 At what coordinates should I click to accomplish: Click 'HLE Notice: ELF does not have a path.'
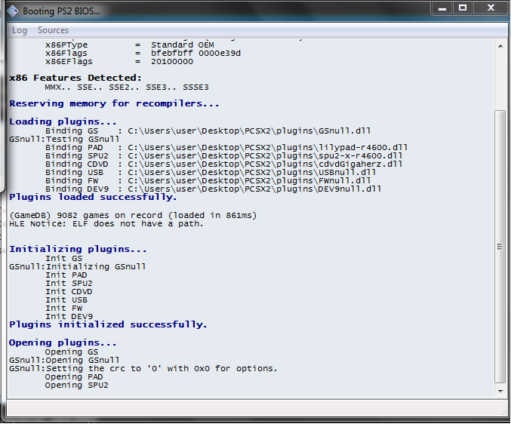pyautogui.click(x=106, y=224)
